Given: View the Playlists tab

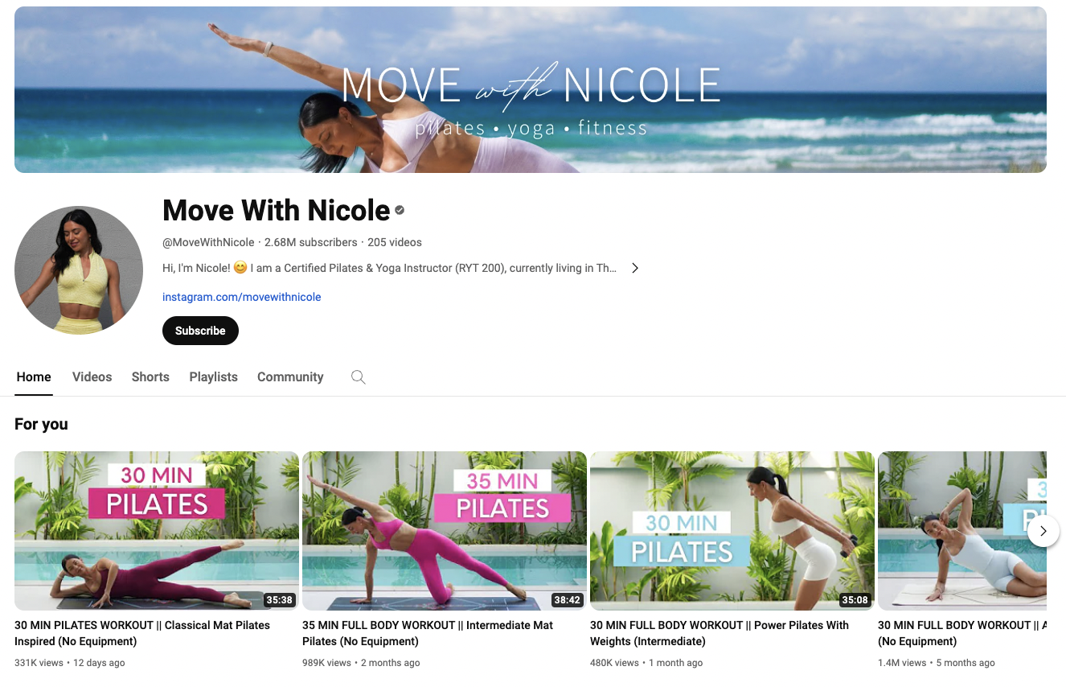Looking at the screenshot, I should [213, 376].
